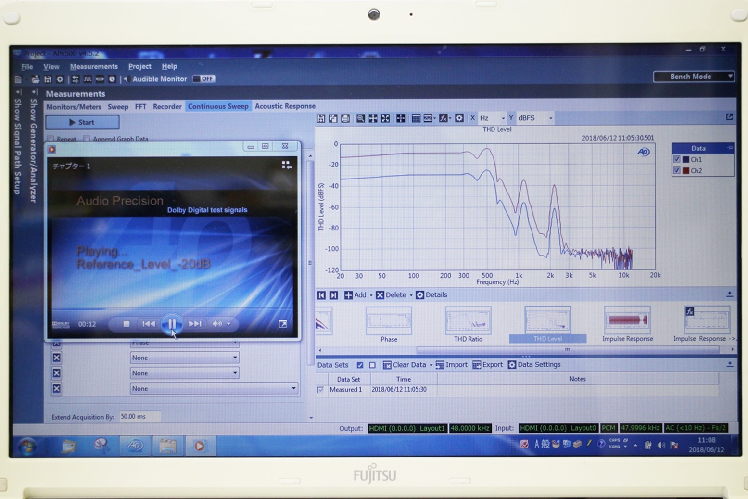Click the Import button
Screen dimensions: 748x499
(x=452, y=365)
